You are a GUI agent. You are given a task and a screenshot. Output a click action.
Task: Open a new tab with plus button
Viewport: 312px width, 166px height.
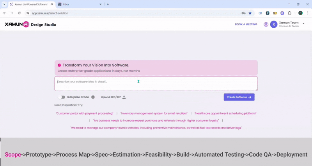[x=108, y=4]
